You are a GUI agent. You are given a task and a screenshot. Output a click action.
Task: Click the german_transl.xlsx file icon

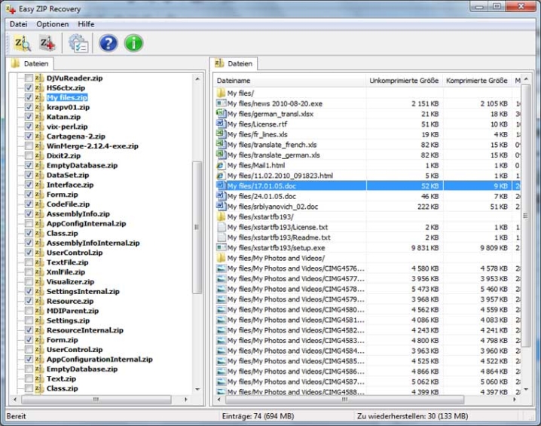pos(221,114)
